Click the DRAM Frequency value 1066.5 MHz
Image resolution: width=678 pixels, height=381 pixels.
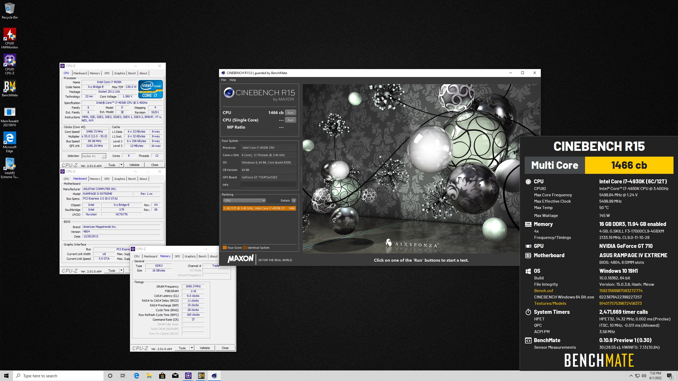(x=193, y=286)
